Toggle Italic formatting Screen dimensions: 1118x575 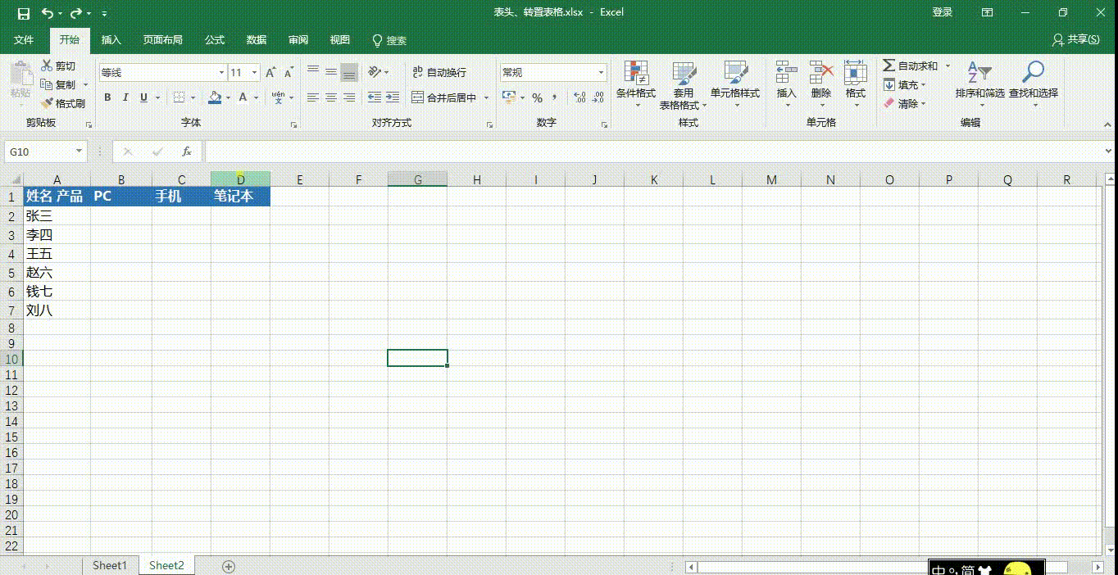coord(125,97)
